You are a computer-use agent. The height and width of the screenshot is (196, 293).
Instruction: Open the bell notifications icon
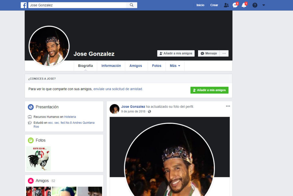(244, 5)
